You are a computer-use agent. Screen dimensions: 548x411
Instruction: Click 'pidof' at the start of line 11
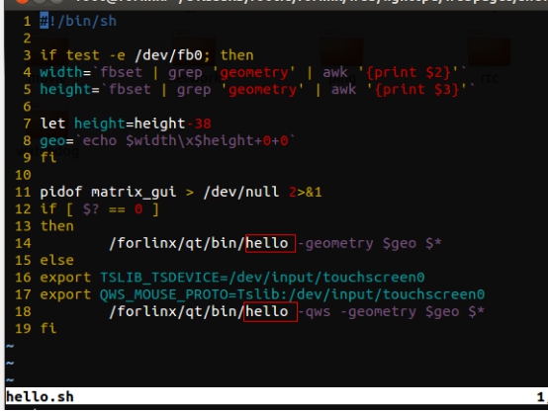[x=61, y=192]
